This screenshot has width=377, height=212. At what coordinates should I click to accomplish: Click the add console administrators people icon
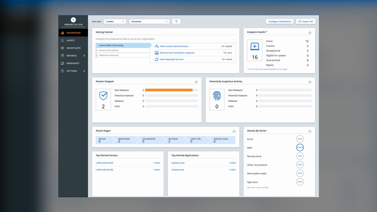[157, 46]
